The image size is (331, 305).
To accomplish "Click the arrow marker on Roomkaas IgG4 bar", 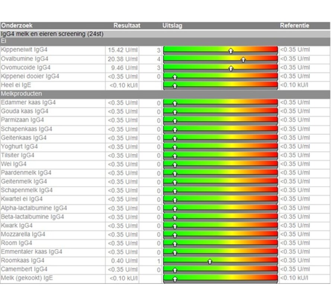I will click(210, 261).
